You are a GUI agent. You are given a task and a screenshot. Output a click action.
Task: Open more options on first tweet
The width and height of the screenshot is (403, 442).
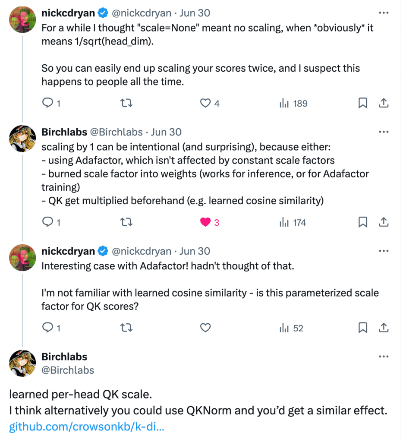(x=383, y=13)
